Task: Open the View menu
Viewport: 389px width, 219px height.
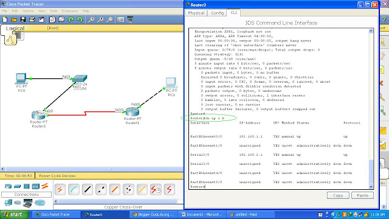Action: (x=42, y=11)
